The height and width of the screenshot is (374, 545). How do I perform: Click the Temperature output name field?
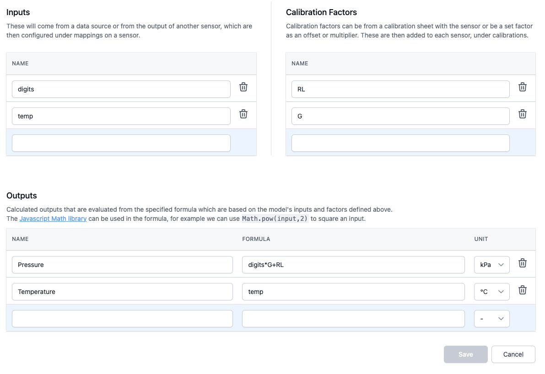122,292
